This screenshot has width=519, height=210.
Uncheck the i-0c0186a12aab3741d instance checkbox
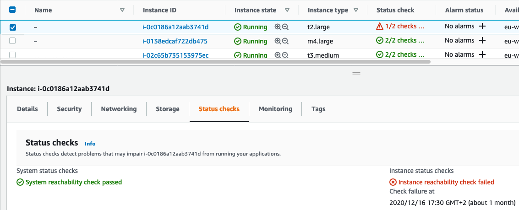(x=13, y=27)
